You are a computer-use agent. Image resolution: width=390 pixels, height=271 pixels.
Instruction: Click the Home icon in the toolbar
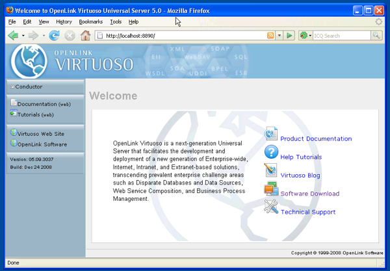(83, 36)
